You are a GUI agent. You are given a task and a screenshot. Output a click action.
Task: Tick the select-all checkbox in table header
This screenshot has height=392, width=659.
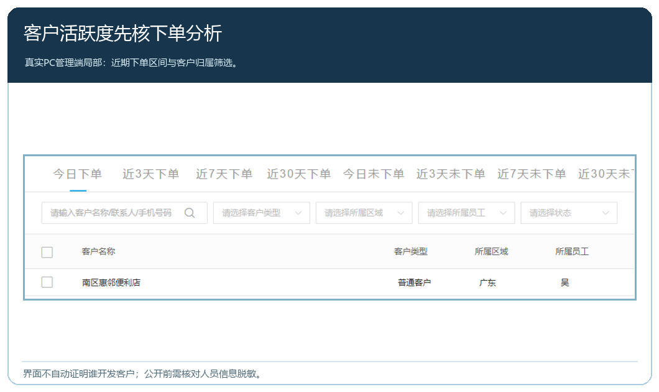[x=47, y=252]
